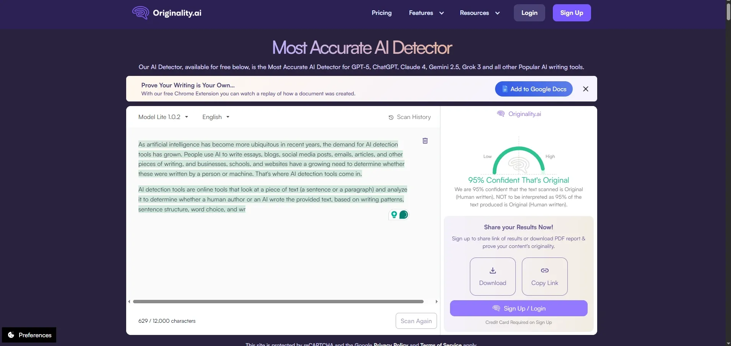Dismiss the Chrome Extension banner
The width and height of the screenshot is (731, 346).
585,89
